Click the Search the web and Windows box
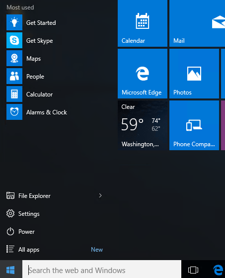The image size is (225, 278). (102, 269)
